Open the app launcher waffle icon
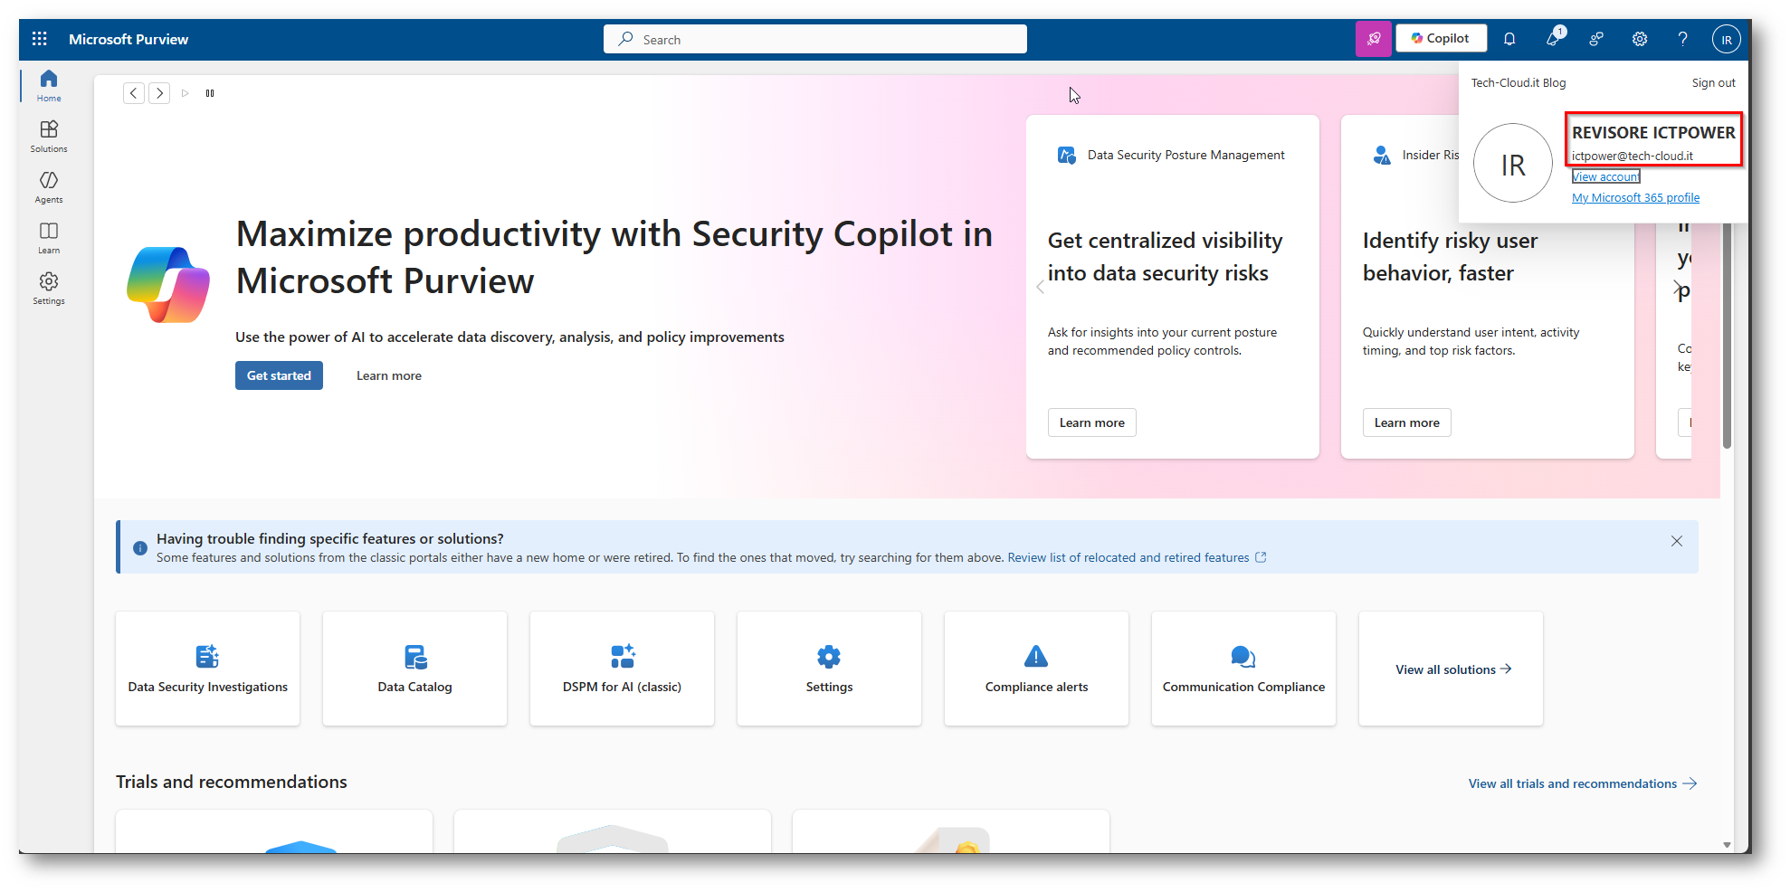Image resolution: width=1790 pixels, height=892 pixels. pyautogui.click(x=39, y=39)
